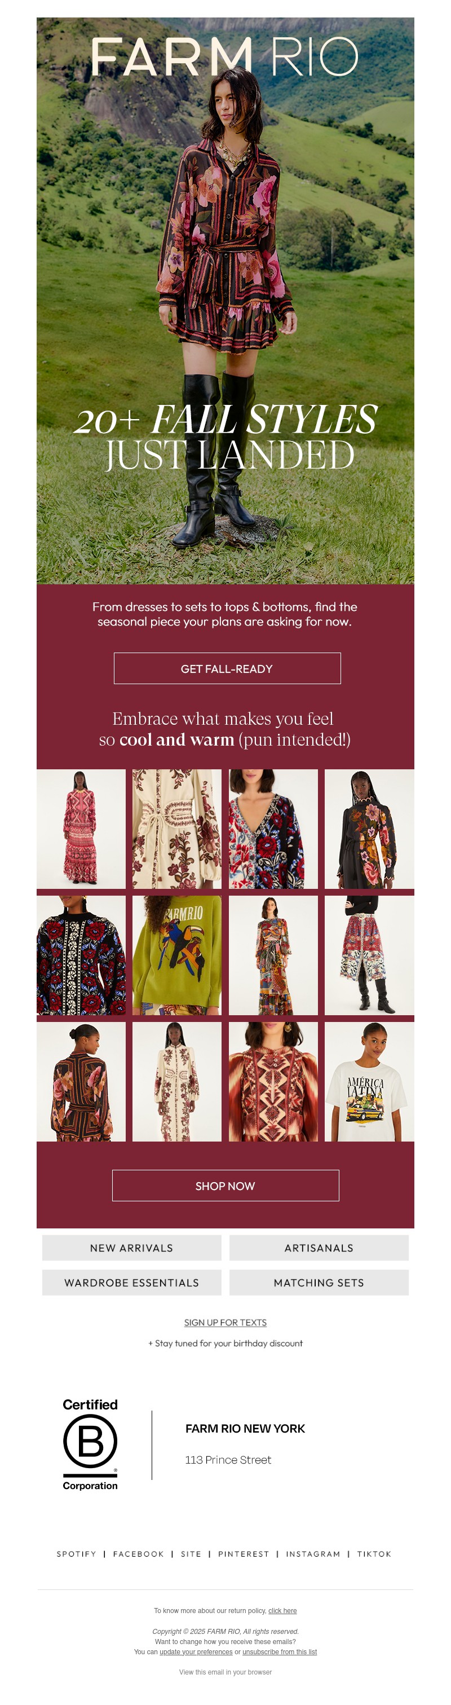This screenshot has width=451, height=1705.
Task: Click the FARM RIO logo at top
Action: click(225, 57)
